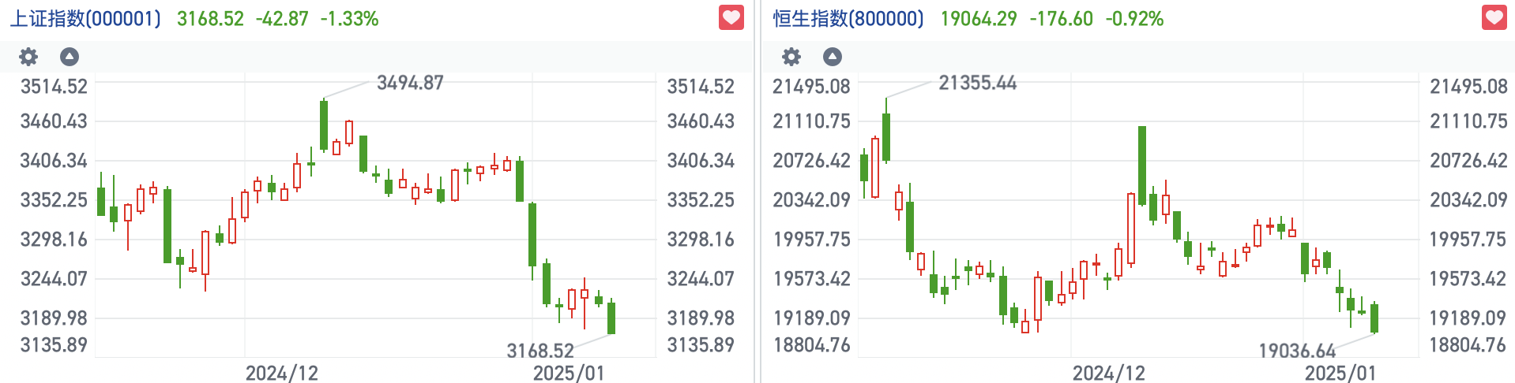Click the 2024/12 date label on 上证指数 chart

[282, 373]
